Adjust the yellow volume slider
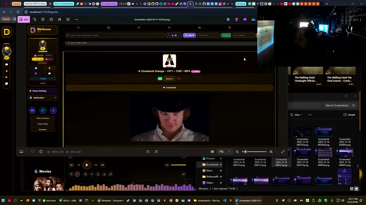Viewport: 366px width, 205px height. [x=178, y=165]
